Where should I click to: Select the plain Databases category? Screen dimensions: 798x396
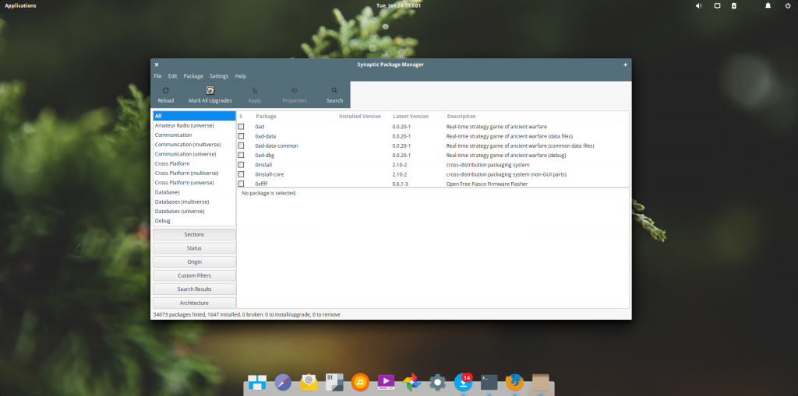[194, 192]
